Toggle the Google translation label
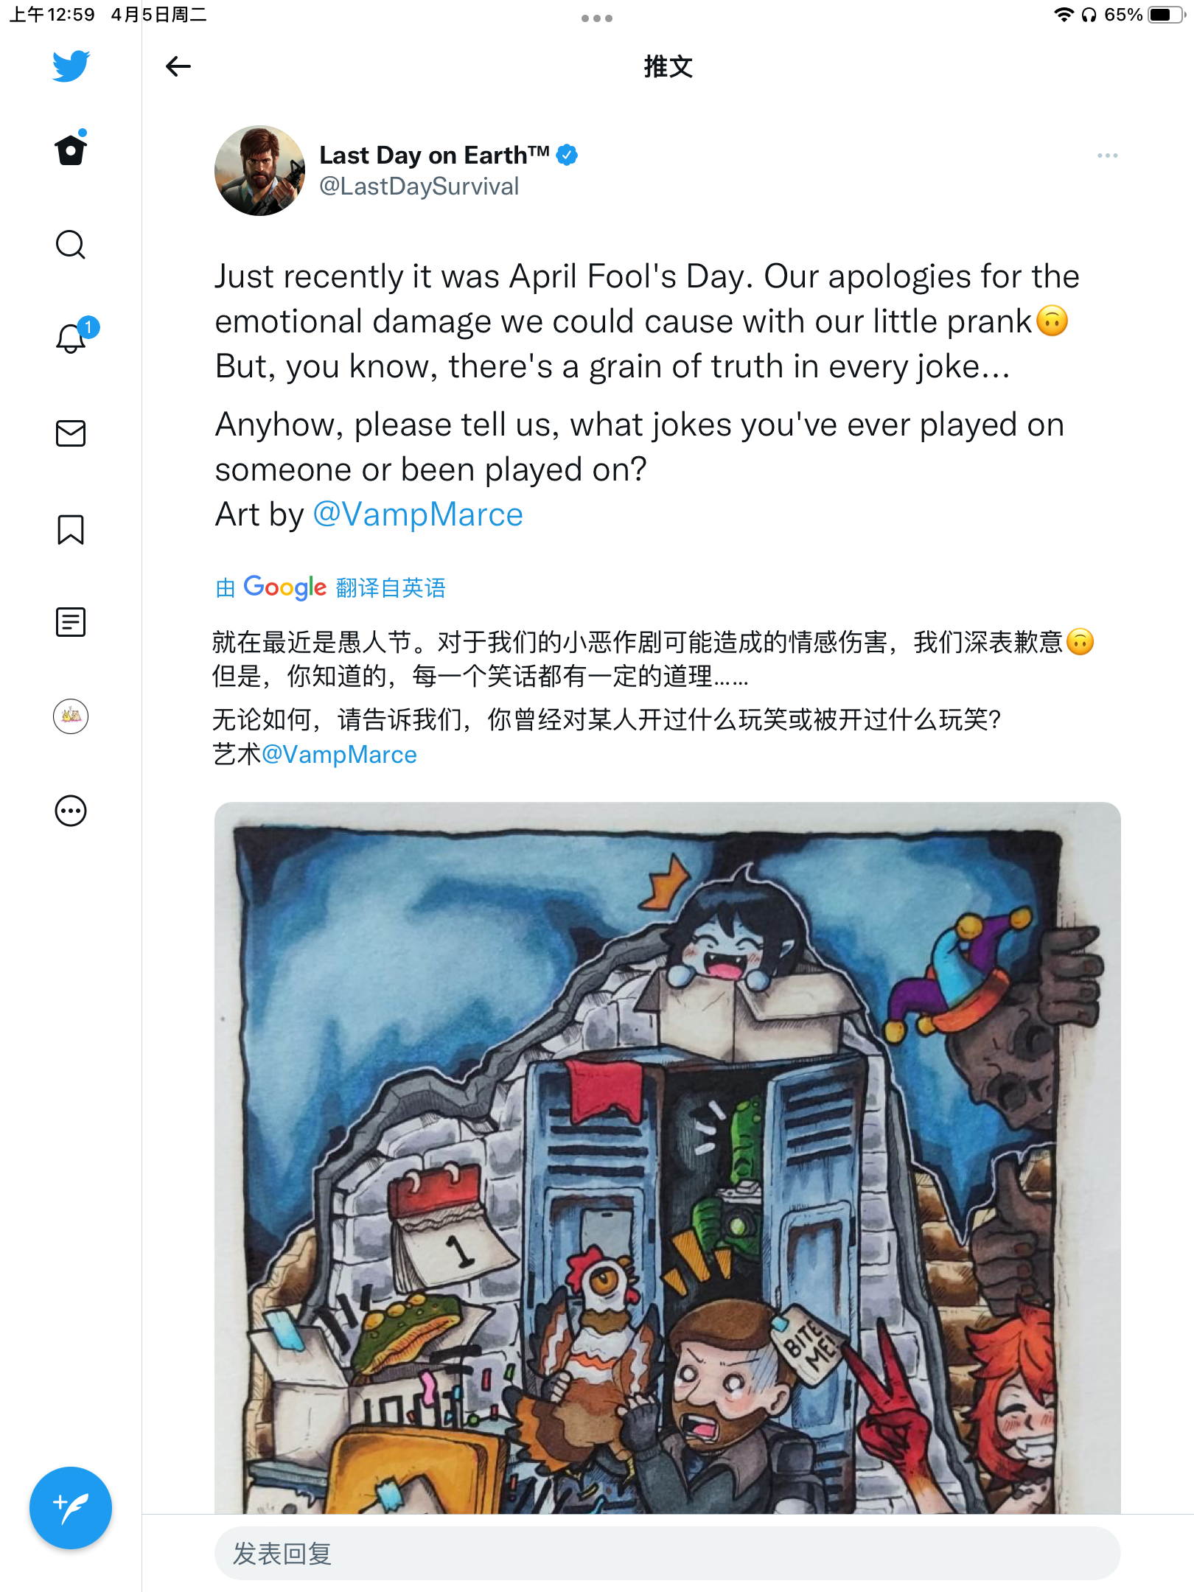This screenshot has height=1592, width=1194. click(x=330, y=587)
